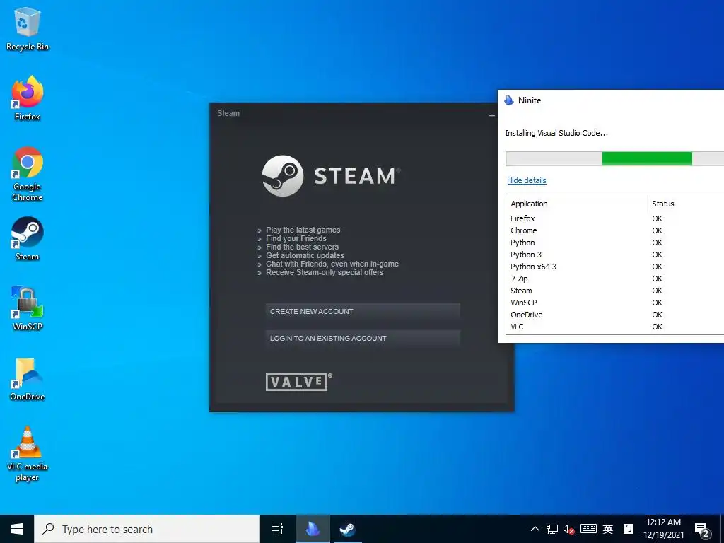Minimize the Steam window
This screenshot has height=543, width=724.
(x=492, y=115)
